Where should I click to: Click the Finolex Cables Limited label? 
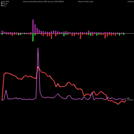pyautogui.click(x=85, y=2)
